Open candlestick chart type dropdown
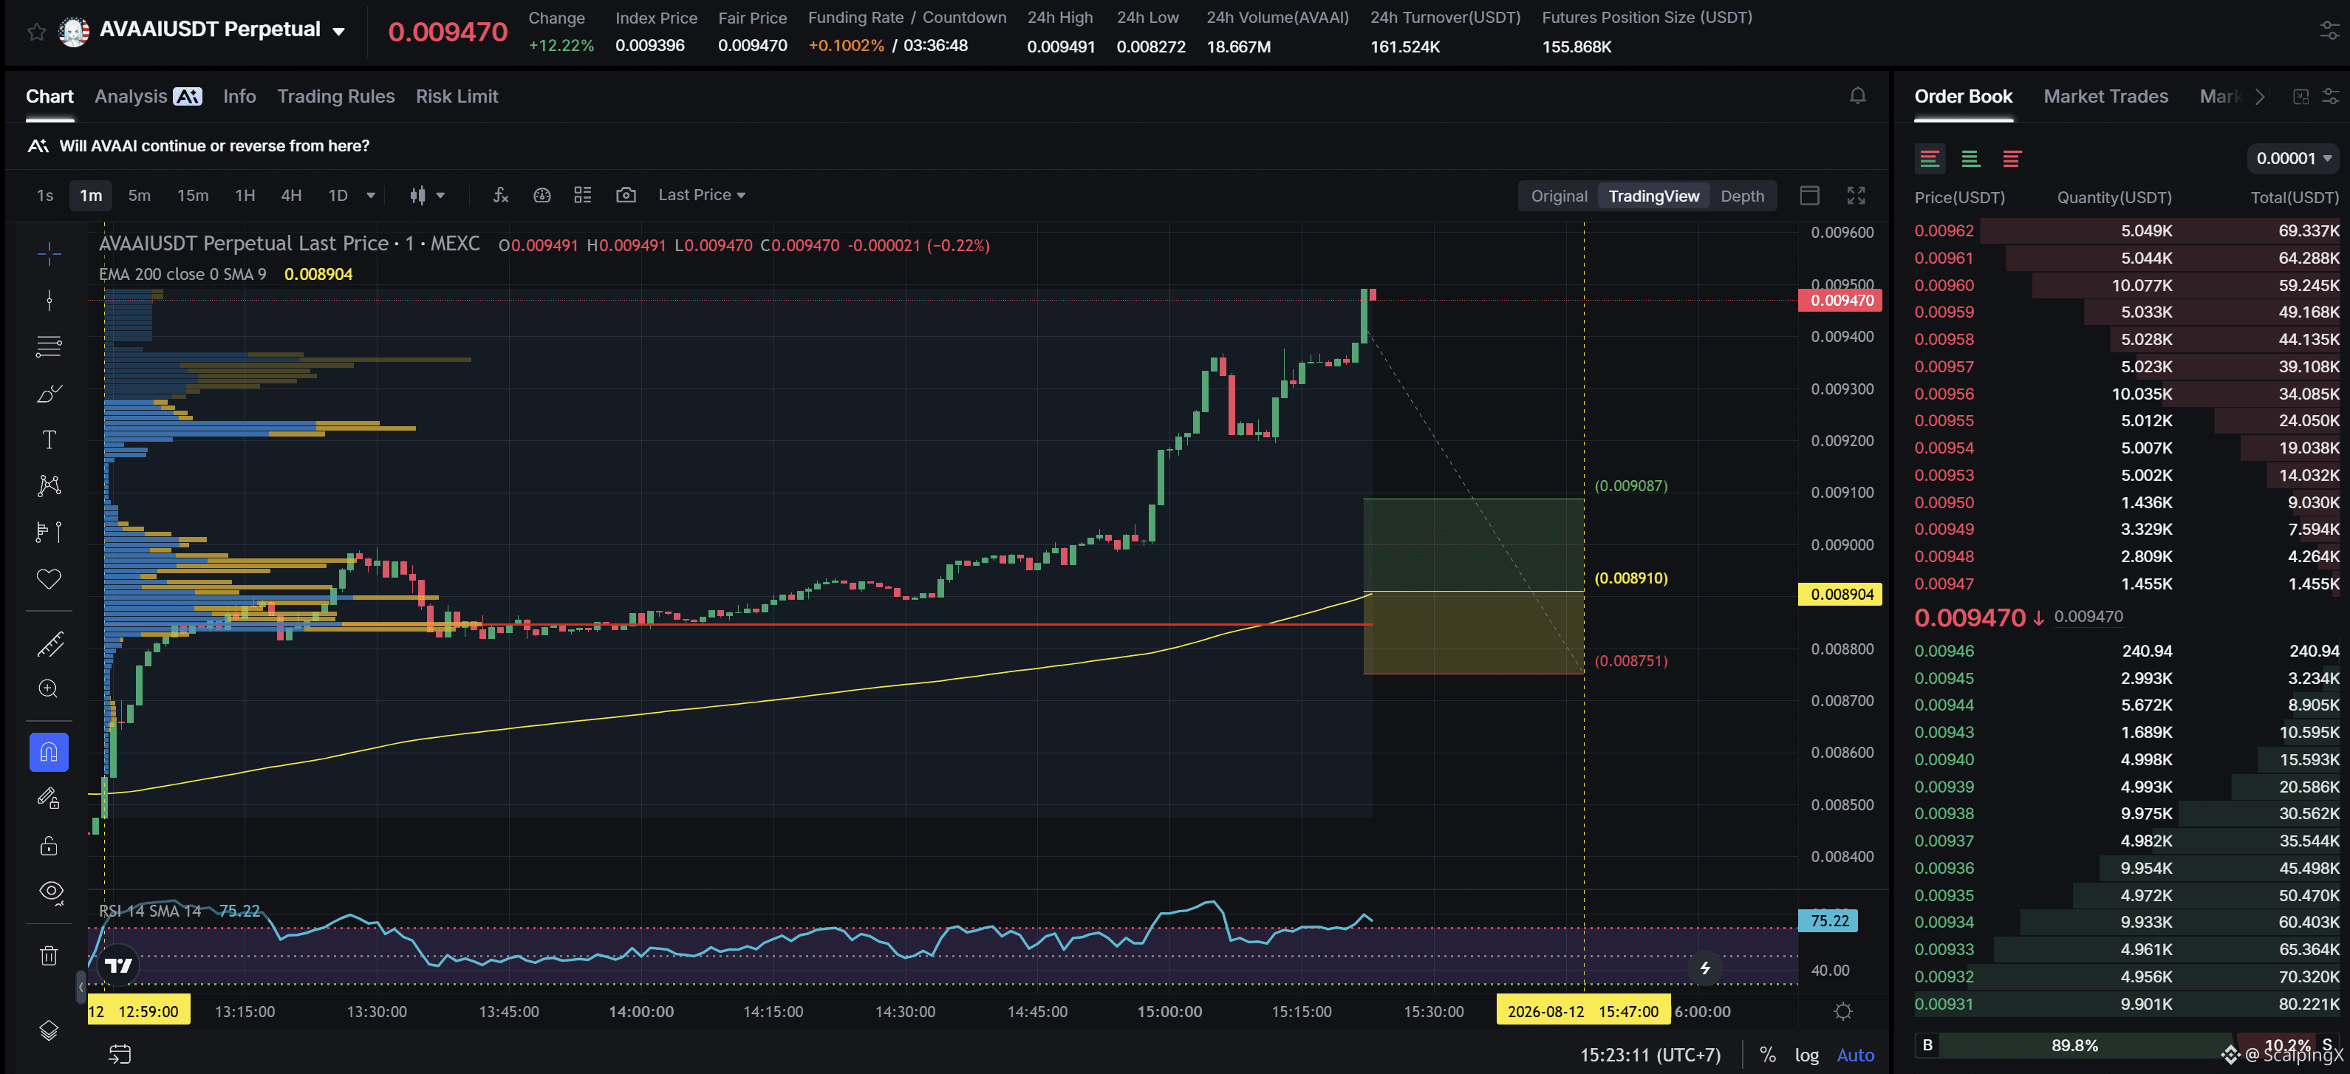Viewport: 2350px width, 1074px height. pyautogui.click(x=427, y=195)
